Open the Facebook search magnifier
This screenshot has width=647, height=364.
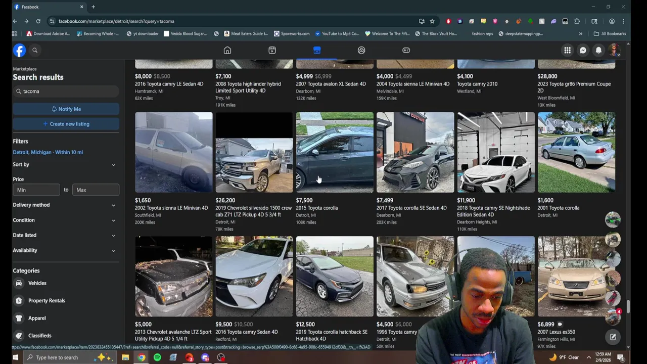[35, 50]
